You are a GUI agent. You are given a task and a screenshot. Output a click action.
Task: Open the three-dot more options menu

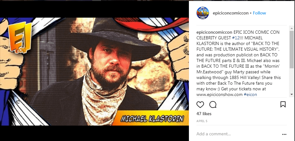[284, 134]
